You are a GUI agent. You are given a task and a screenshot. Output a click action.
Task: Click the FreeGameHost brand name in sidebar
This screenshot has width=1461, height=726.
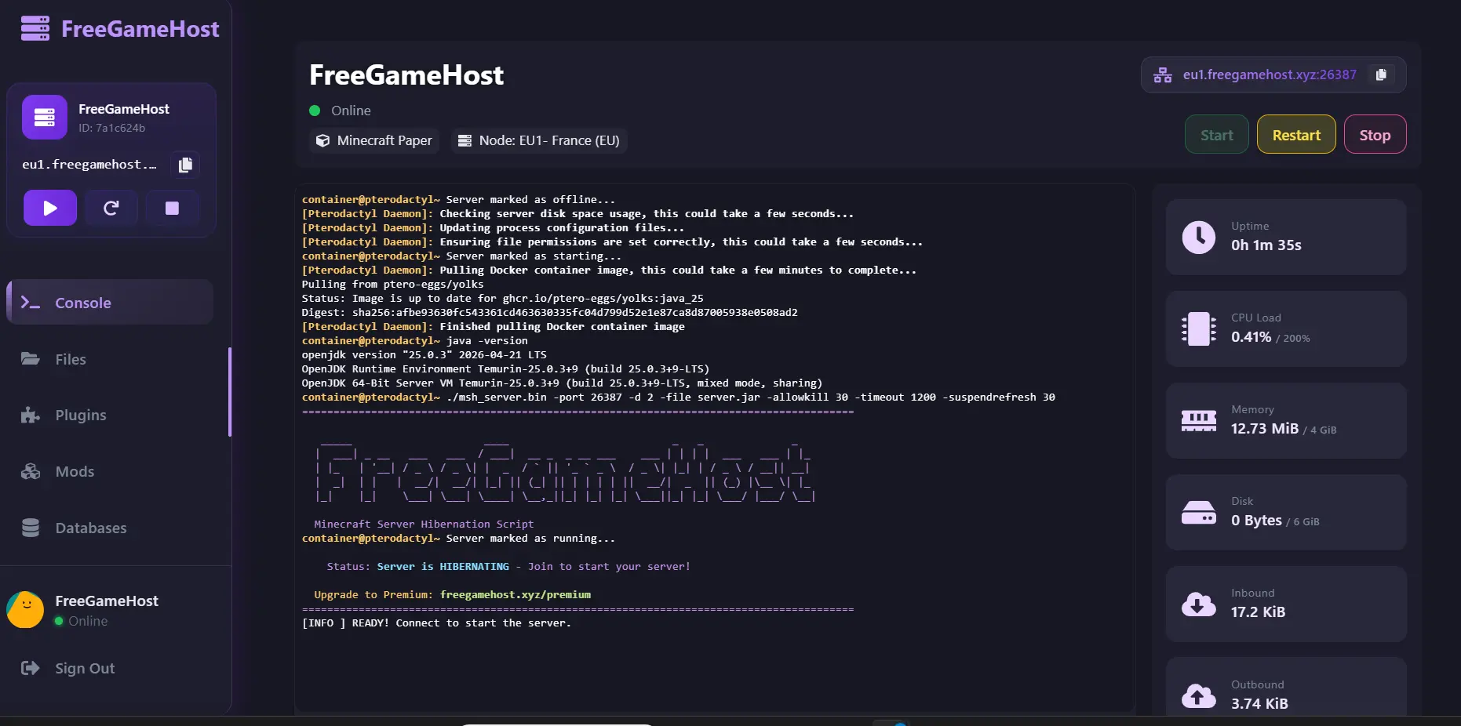tap(140, 29)
